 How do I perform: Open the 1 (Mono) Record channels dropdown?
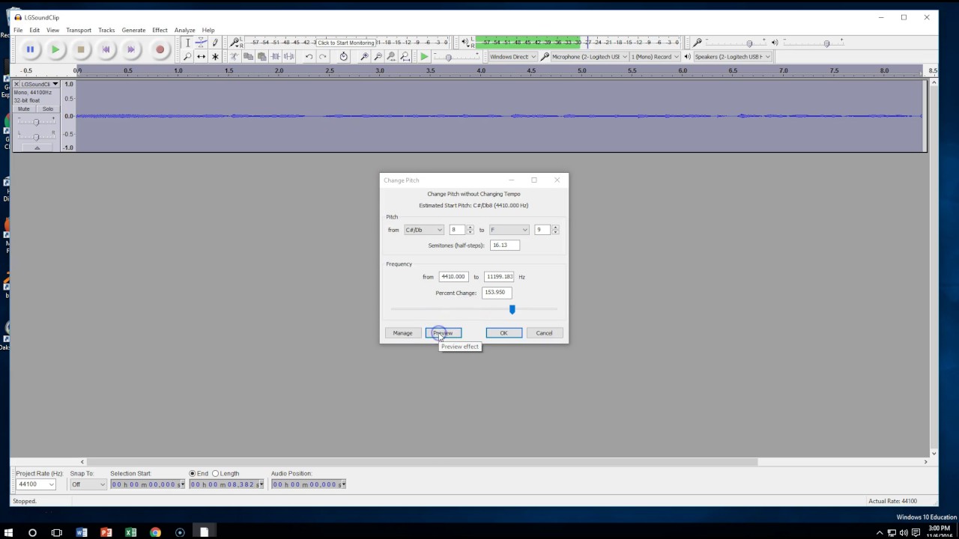point(654,56)
